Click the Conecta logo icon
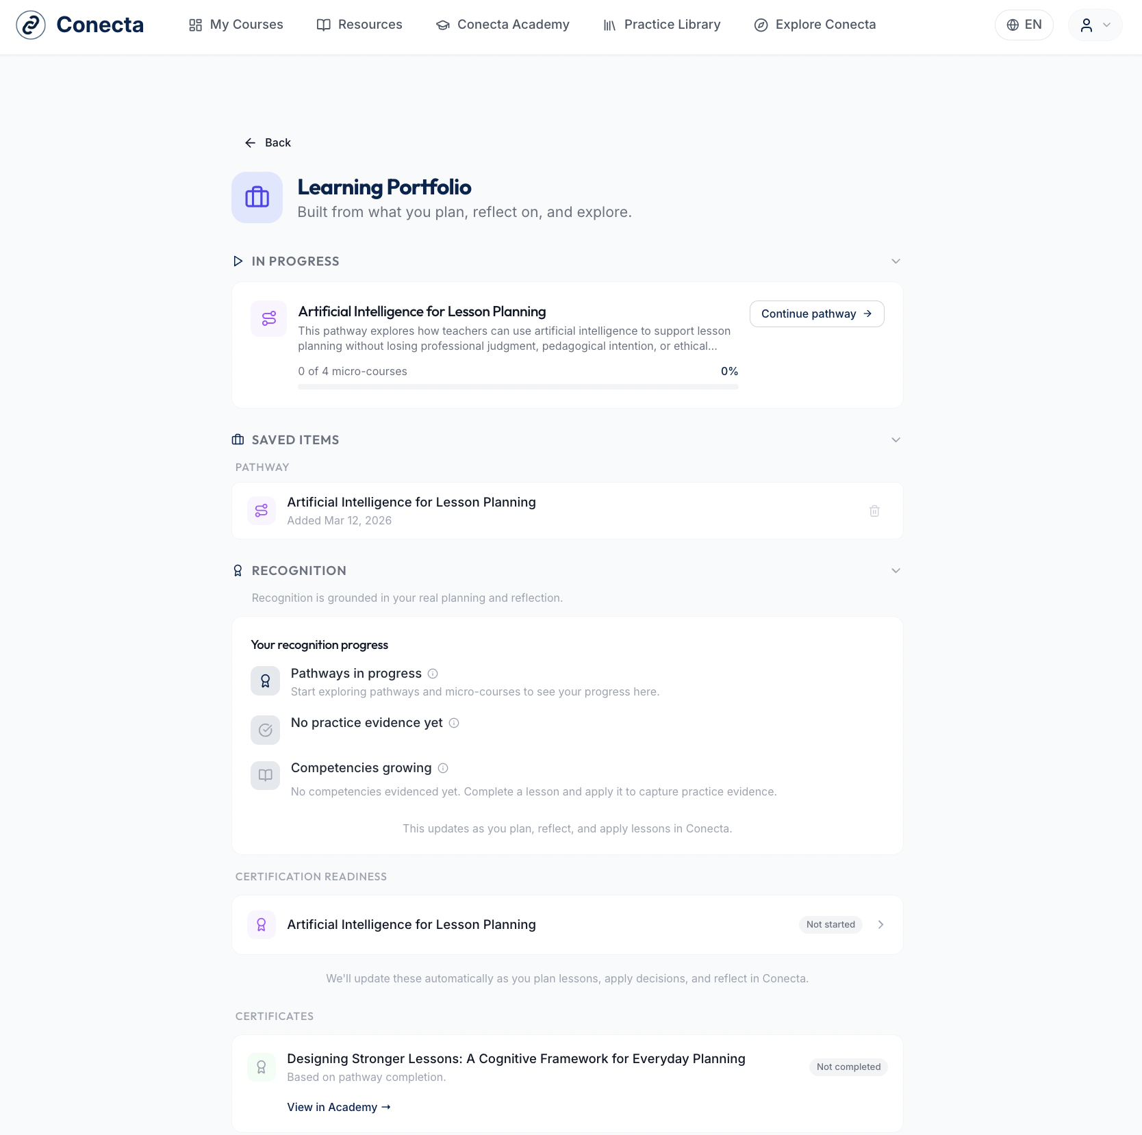The height and width of the screenshot is (1135, 1142). [30, 25]
